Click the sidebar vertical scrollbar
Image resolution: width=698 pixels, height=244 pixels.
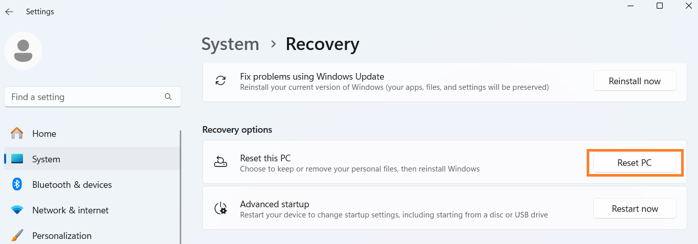coord(181,184)
